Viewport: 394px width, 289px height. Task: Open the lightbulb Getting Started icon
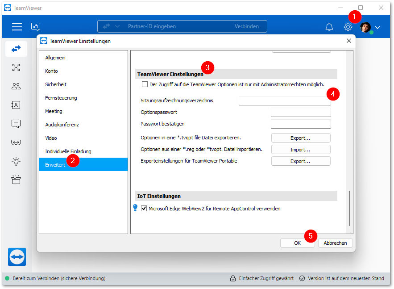[x=16, y=161]
